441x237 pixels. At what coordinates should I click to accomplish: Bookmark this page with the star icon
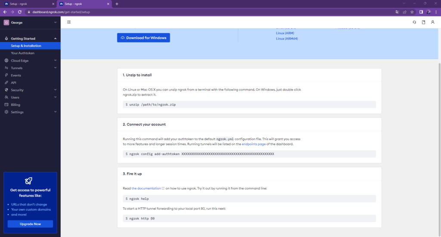412,12
